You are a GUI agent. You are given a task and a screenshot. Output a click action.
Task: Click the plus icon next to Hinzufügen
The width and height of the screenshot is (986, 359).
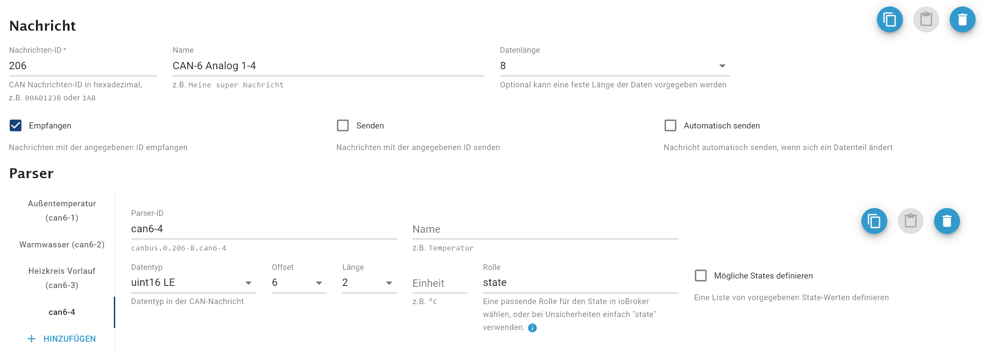pos(32,339)
